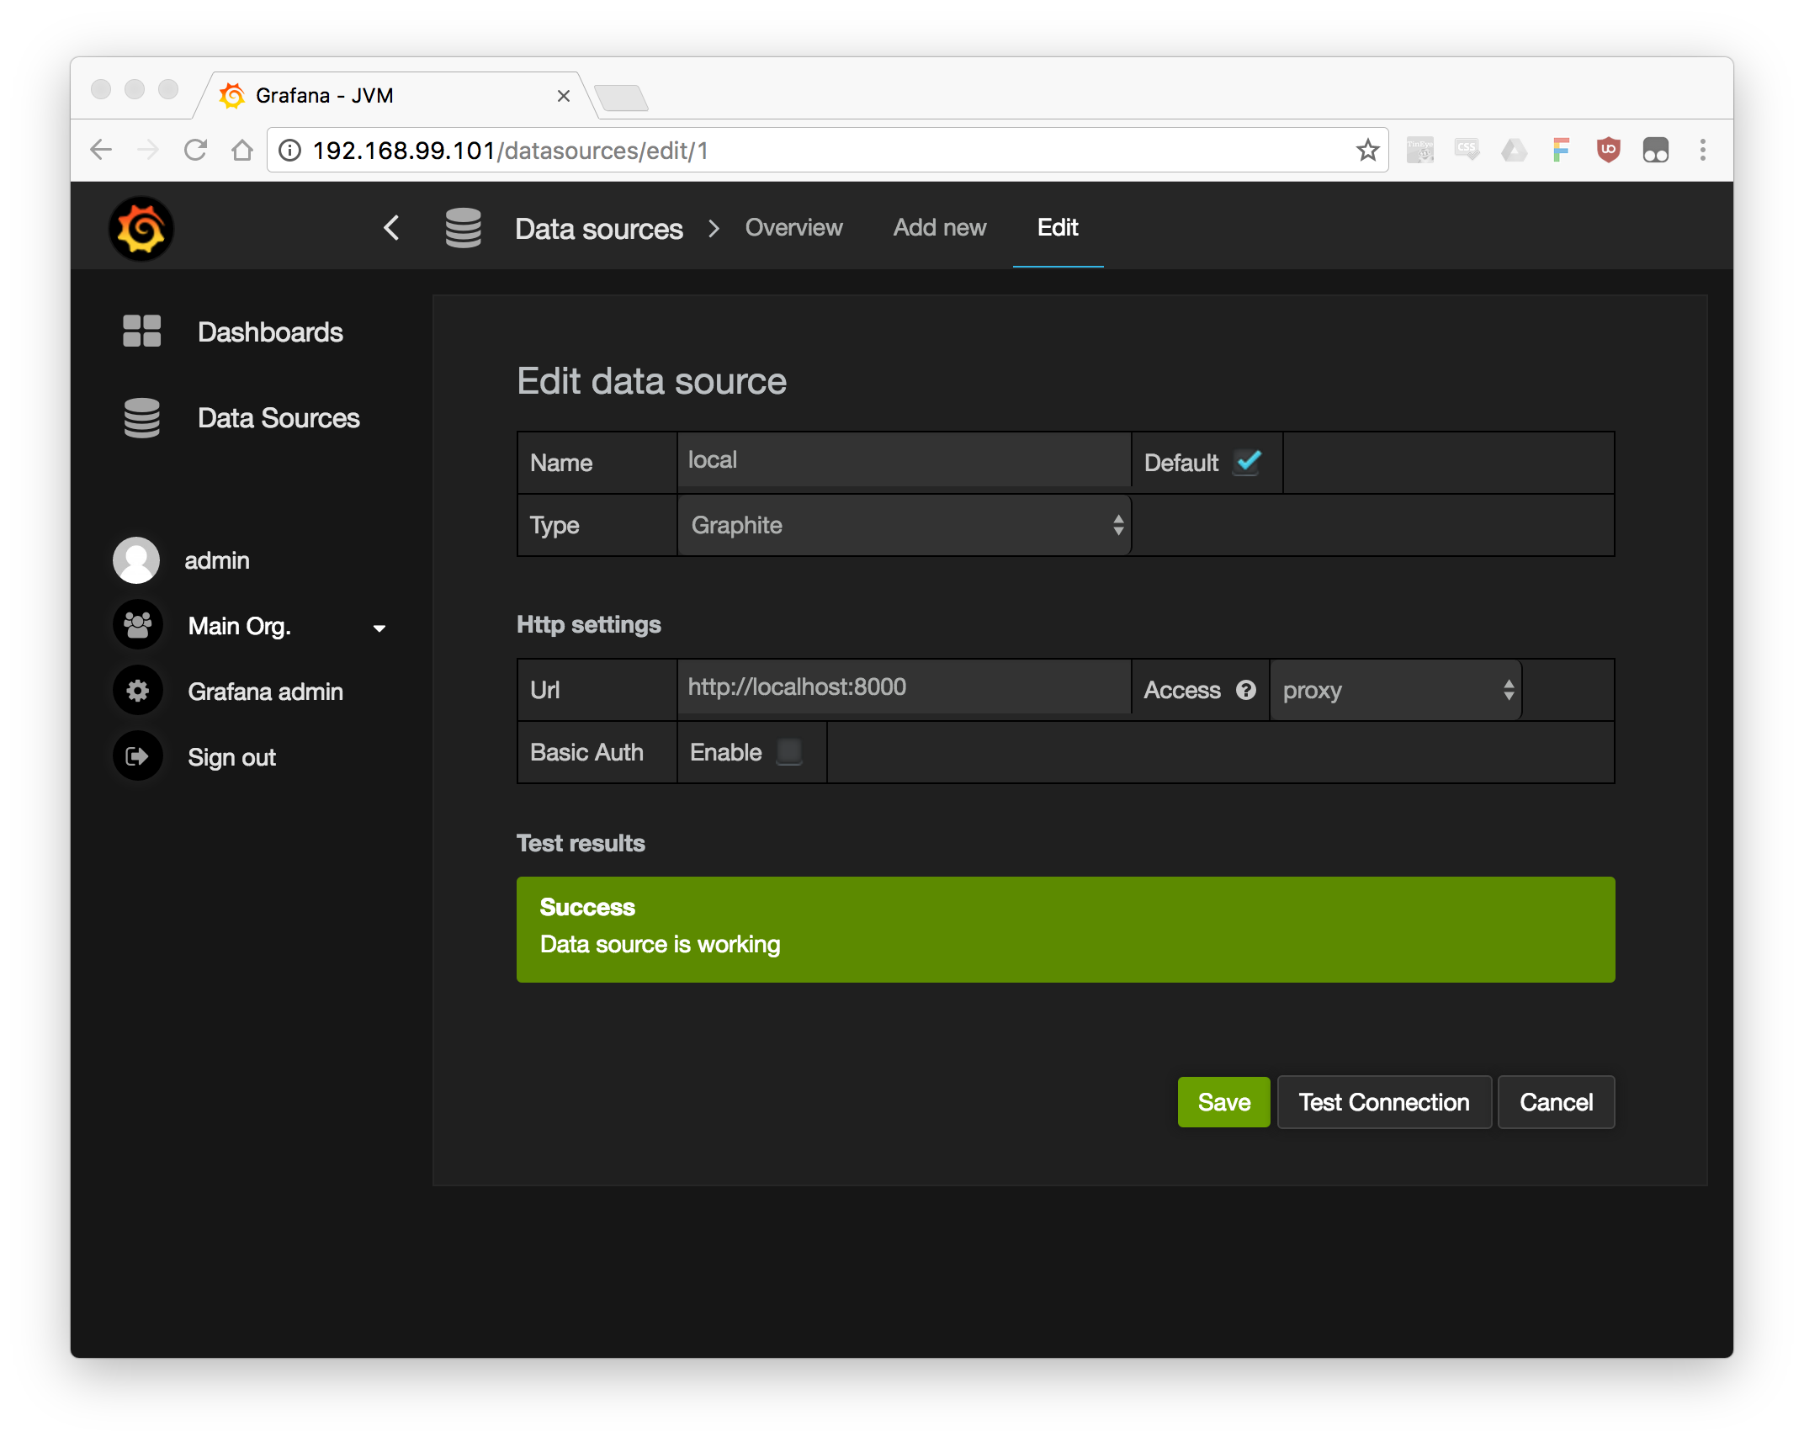Open the Access dropdown showing proxy

(1396, 690)
